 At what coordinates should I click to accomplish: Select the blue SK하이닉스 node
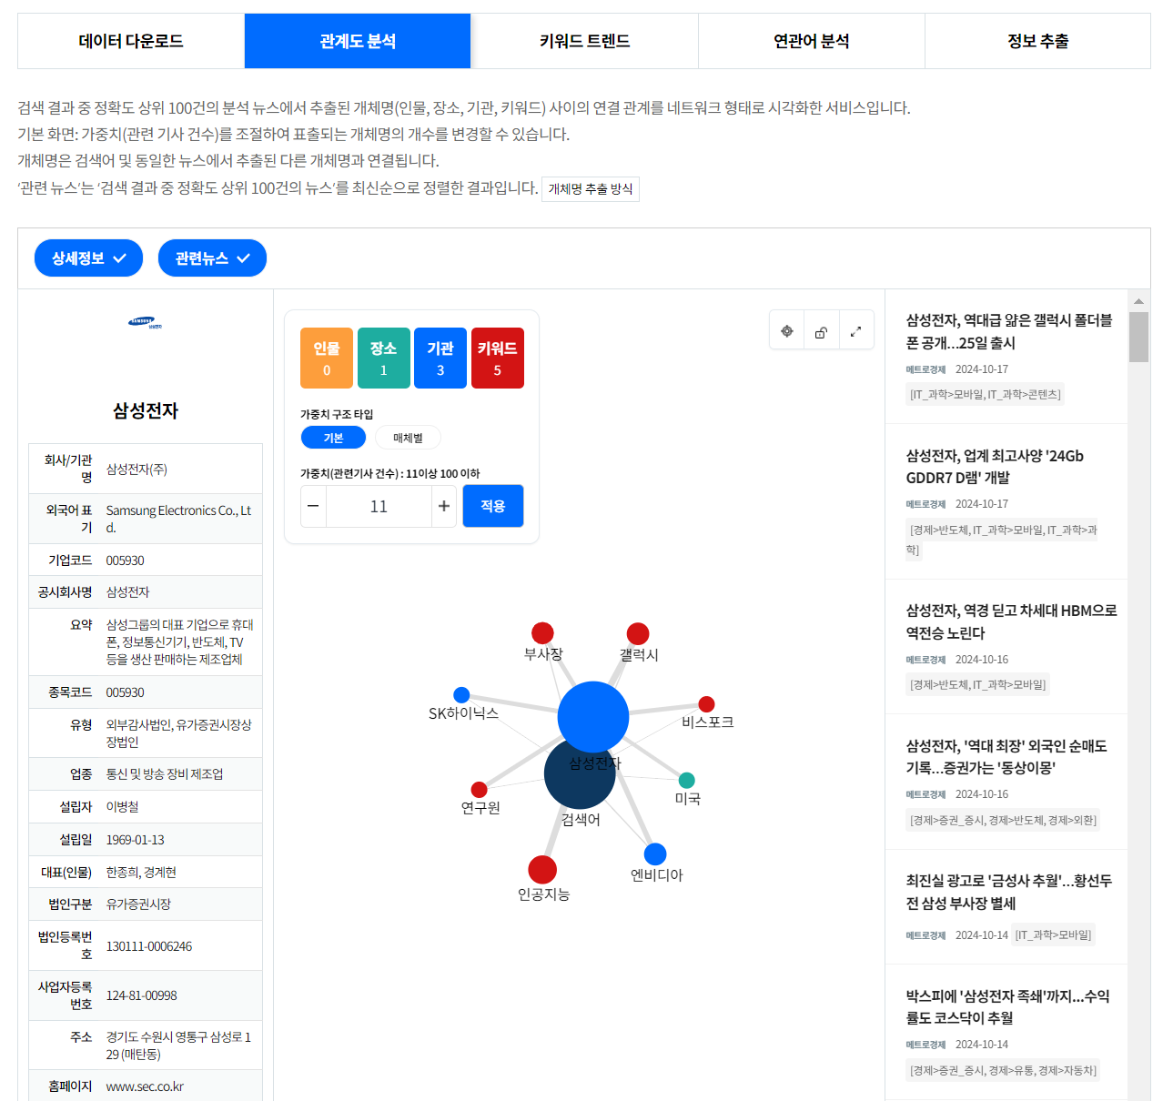click(x=461, y=695)
